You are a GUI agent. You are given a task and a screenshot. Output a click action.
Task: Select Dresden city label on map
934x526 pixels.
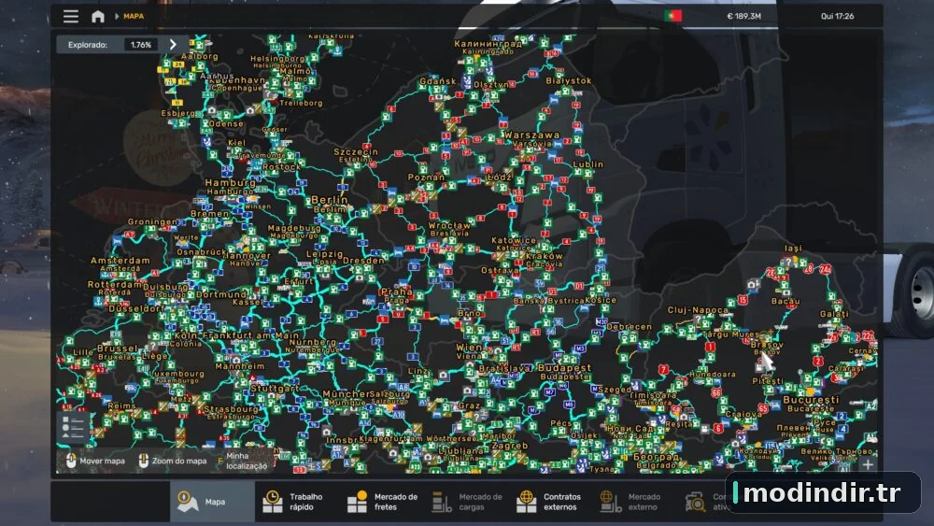click(363, 261)
